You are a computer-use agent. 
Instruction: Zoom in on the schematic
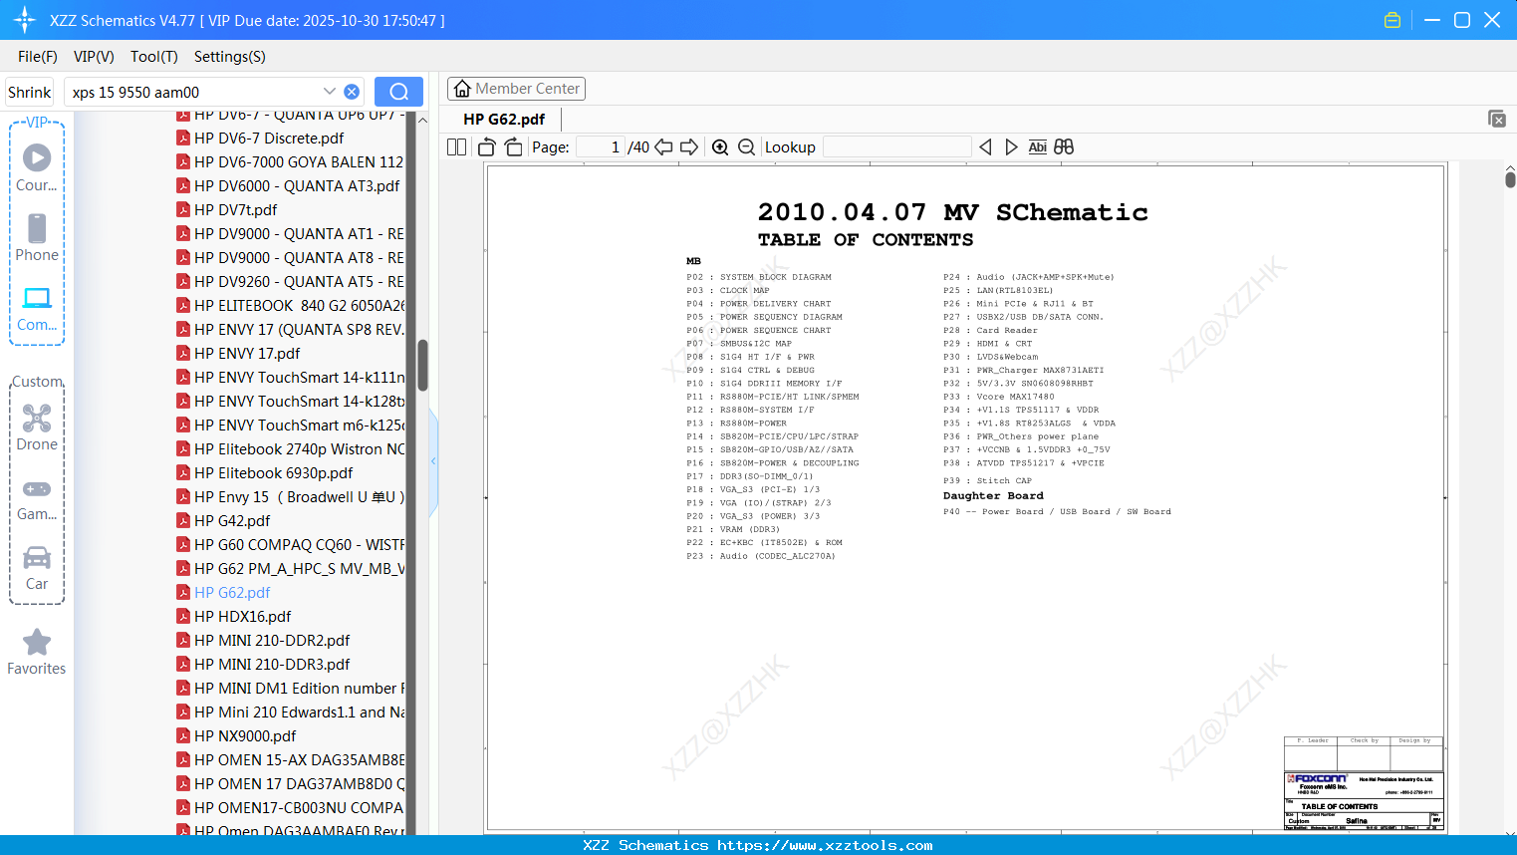tap(720, 146)
